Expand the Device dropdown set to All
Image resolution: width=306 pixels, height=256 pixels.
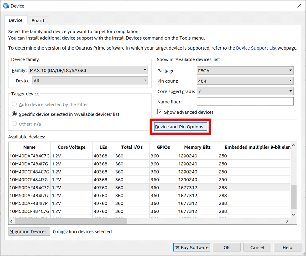click(90, 81)
